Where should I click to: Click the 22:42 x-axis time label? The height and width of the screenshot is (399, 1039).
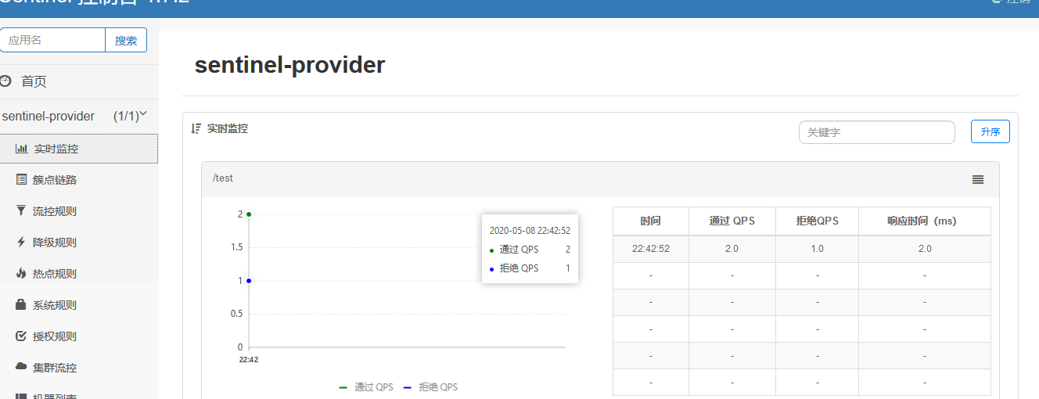[249, 360]
